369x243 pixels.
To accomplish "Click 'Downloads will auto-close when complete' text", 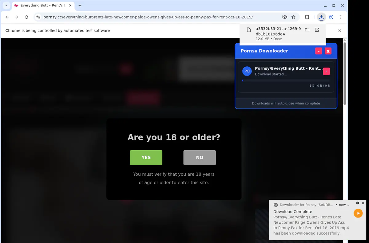I will (x=286, y=103).
